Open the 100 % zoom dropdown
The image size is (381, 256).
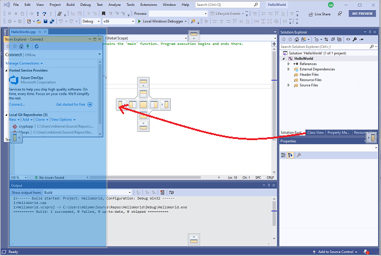click(18, 177)
